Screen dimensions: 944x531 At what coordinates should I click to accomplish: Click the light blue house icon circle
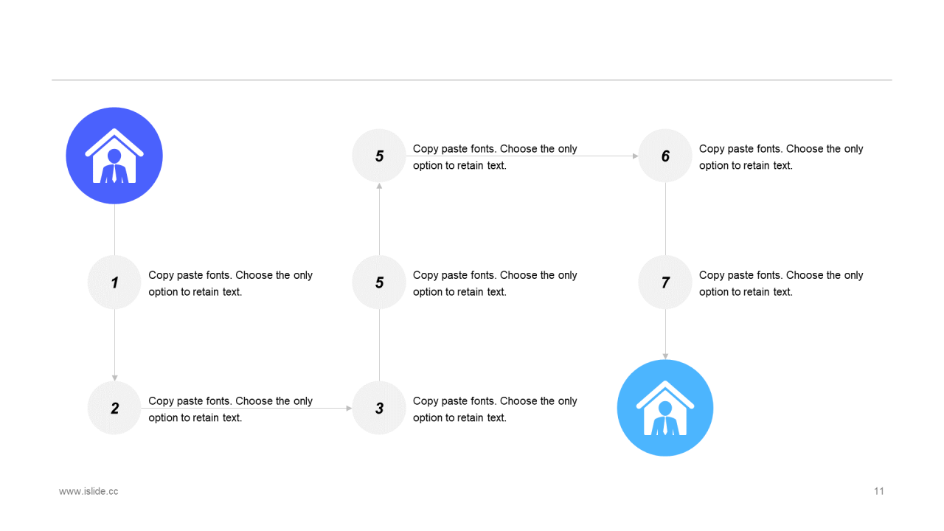665,408
